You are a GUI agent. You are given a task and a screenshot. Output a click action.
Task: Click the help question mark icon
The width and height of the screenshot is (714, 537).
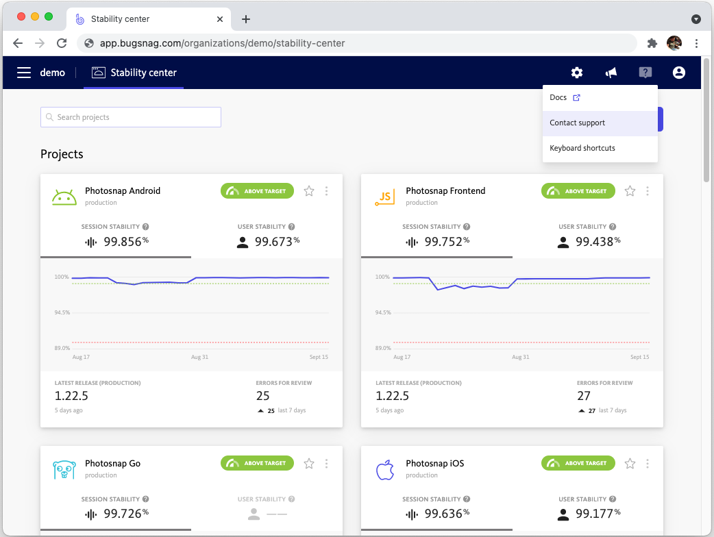pyautogui.click(x=645, y=73)
